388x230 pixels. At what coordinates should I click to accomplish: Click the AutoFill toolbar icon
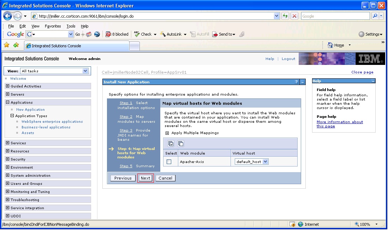(193, 34)
